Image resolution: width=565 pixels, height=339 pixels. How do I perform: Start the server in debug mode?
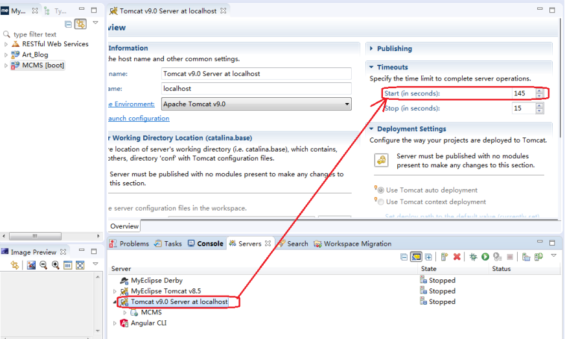point(473,257)
